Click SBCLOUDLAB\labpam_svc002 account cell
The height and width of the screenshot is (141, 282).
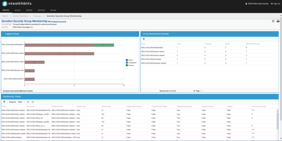point(38,122)
